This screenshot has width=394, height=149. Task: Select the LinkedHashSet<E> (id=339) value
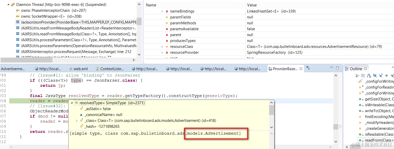coord(271,11)
